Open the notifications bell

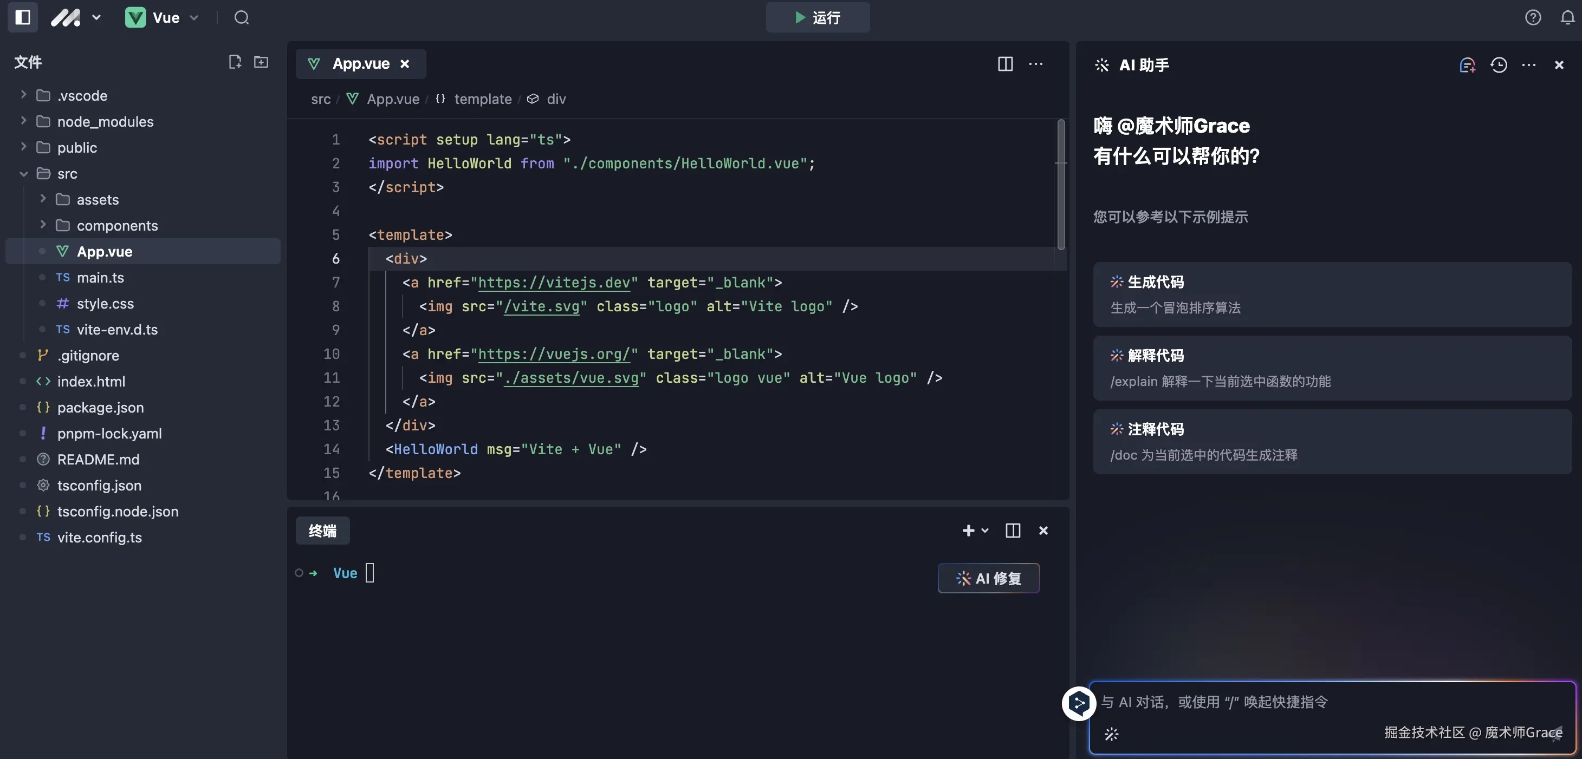[1567, 17]
